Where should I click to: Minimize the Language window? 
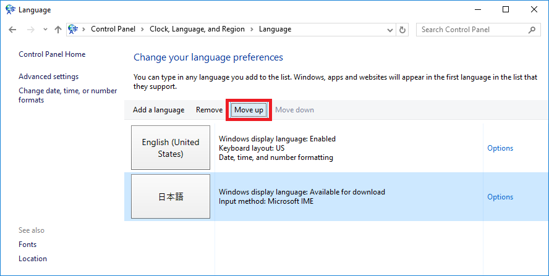(477, 9)
